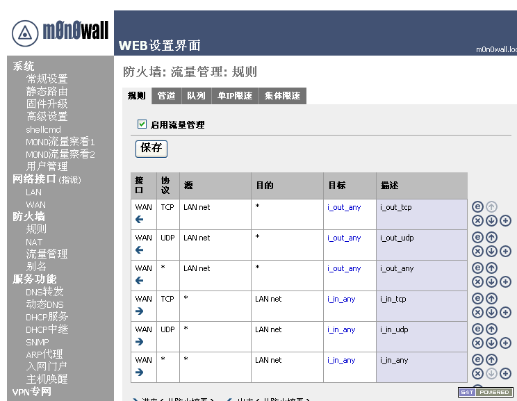Viewport: 517px width, 401px height.
Task: Edit the i_in_any rule
Action: click(477, 360)
